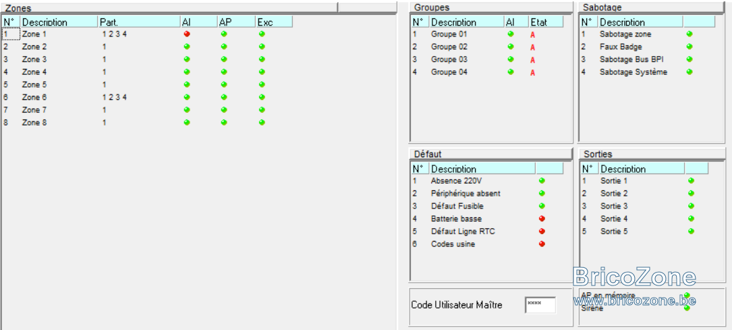Click Faux Badge green indicator

coord(689,47)
